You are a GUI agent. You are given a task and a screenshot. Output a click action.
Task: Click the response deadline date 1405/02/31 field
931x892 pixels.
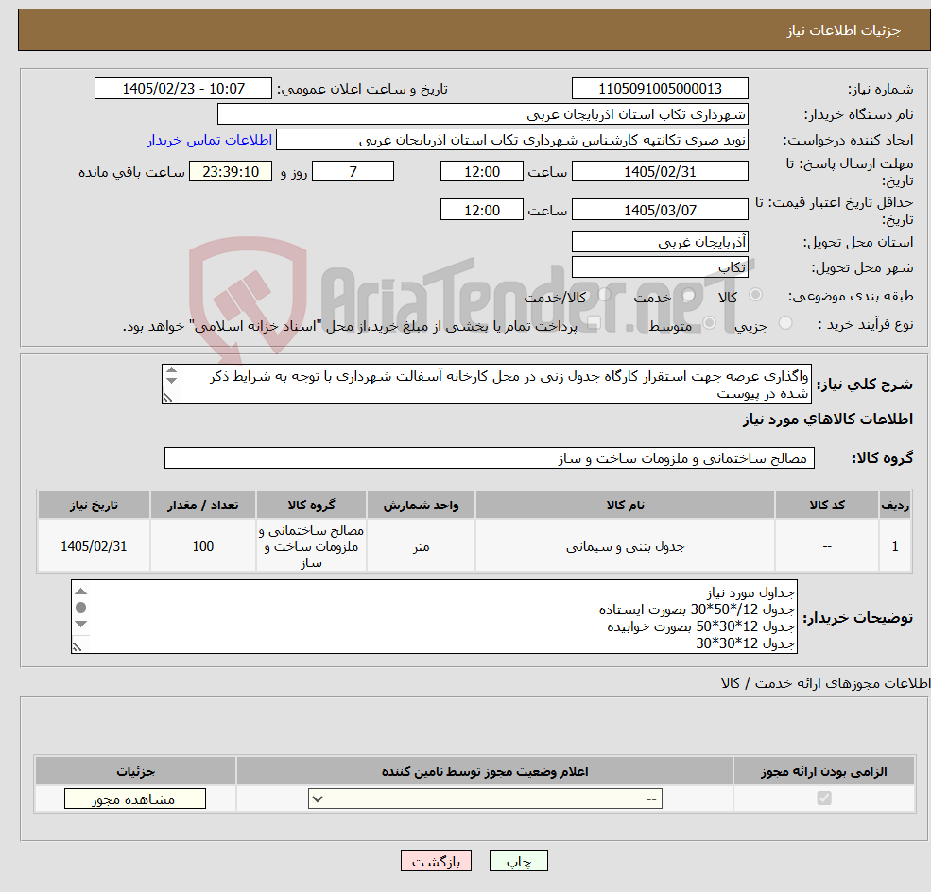660,172
